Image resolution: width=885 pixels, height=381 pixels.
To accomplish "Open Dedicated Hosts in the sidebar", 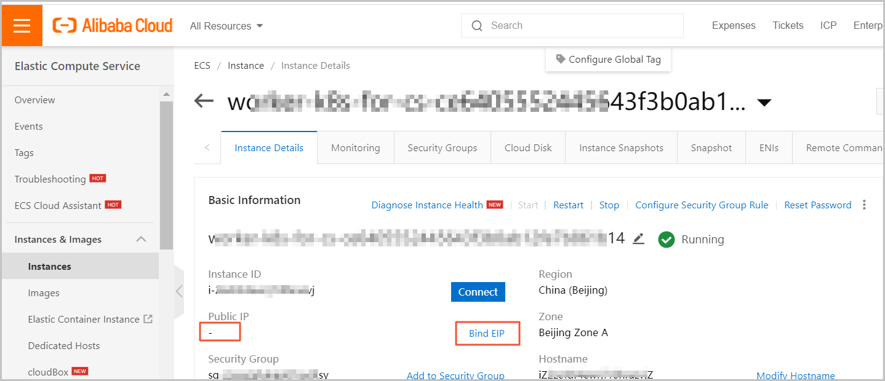I will pyautogui.click(x=64, y=345).
